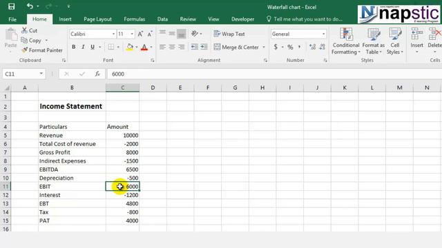The height and width of the screenshot is (248, 442).
Task: Open the Undo history dropdown arrow
Action: (38, 6)
